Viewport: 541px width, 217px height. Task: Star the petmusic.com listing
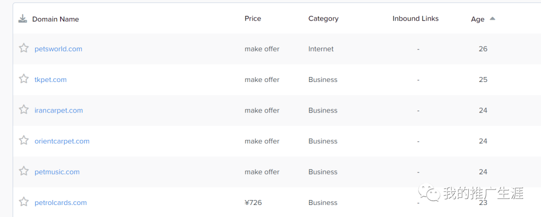point(24,171)
